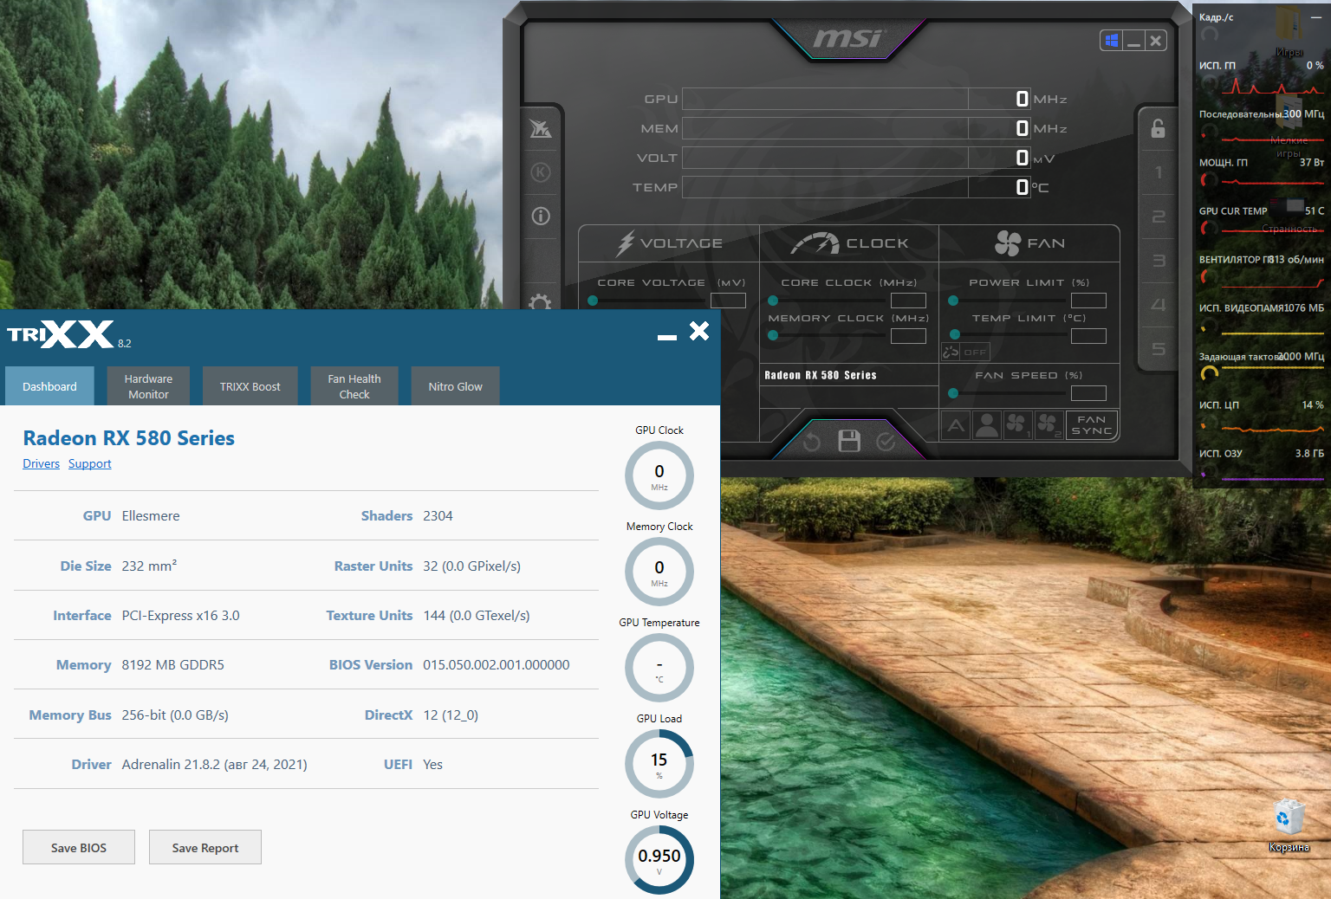Click the Fan Sync button
Image resolution: width=1331 pixels, height=899 pixels.
click(x=1091, y=425)
